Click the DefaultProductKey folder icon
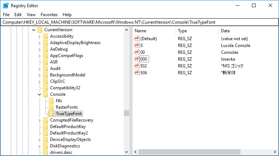 [x=46, y=127]
